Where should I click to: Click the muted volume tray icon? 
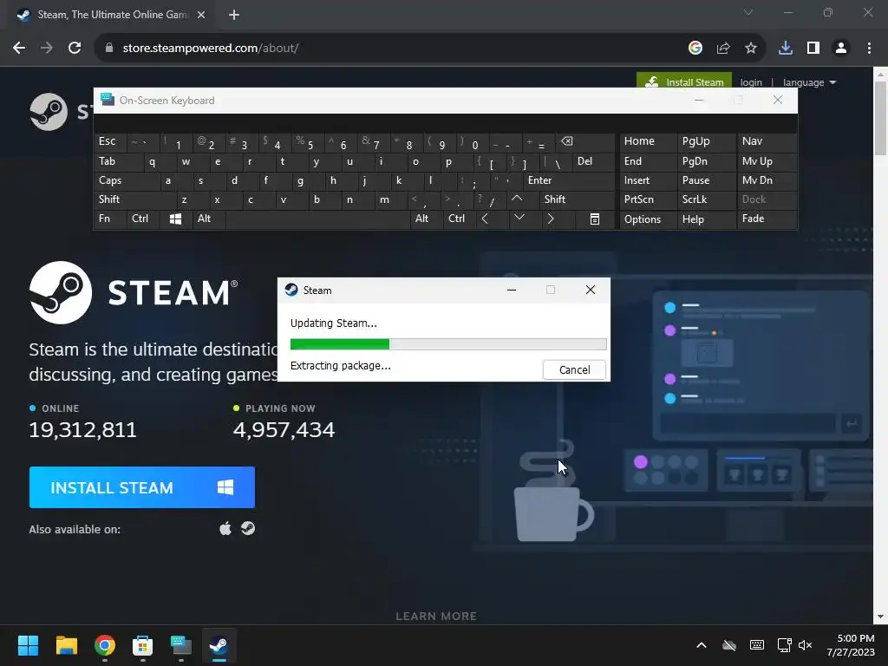(805, 645)
